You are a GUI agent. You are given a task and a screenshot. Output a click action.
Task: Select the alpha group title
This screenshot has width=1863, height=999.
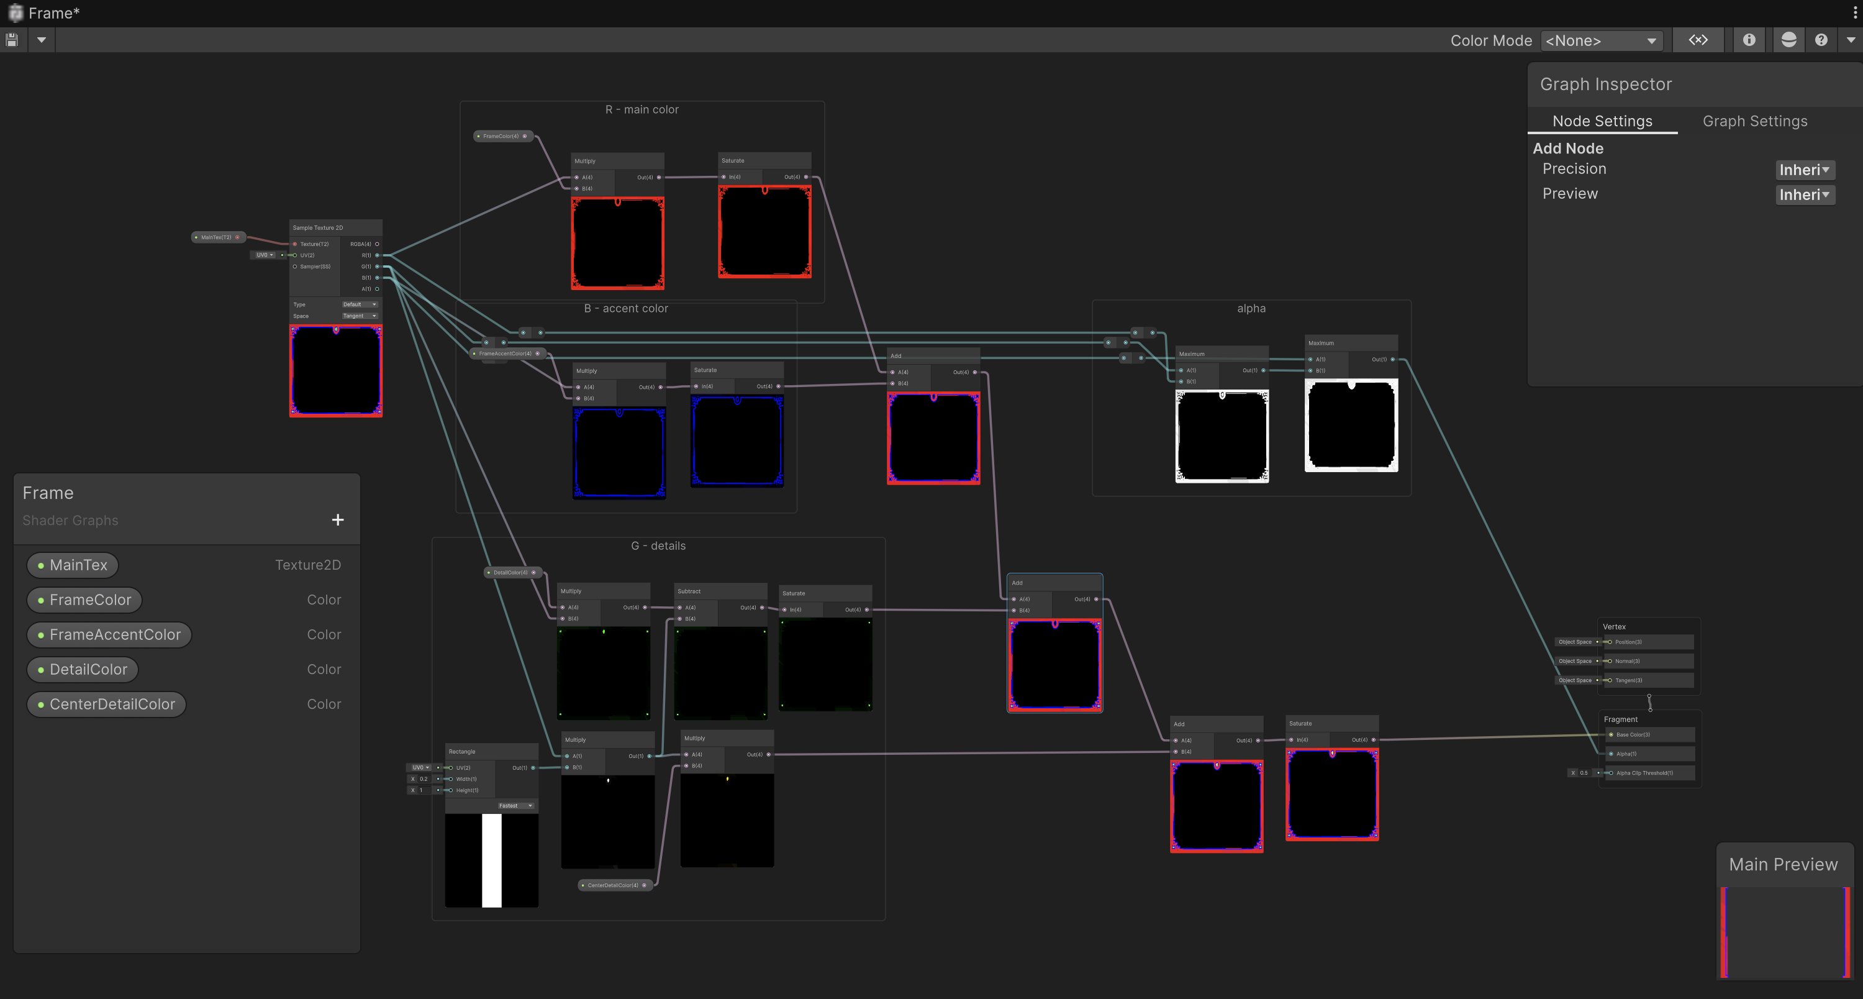1251,308
